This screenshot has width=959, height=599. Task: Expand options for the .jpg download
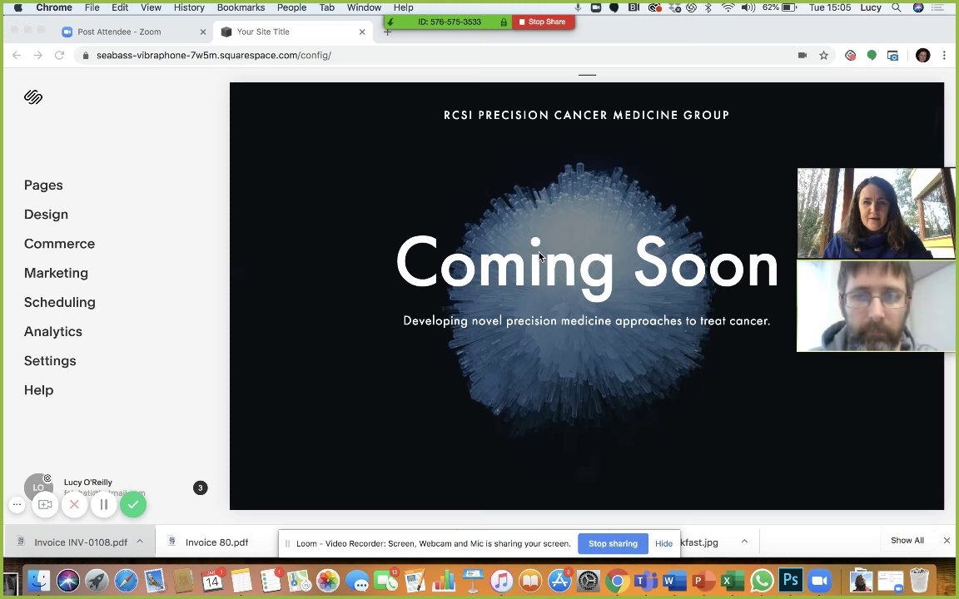click(x=744, y=542)
